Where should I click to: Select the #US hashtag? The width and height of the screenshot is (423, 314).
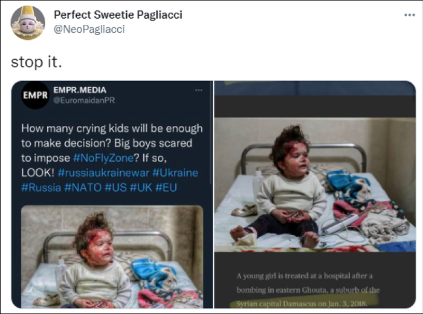[x=115, y=187]
